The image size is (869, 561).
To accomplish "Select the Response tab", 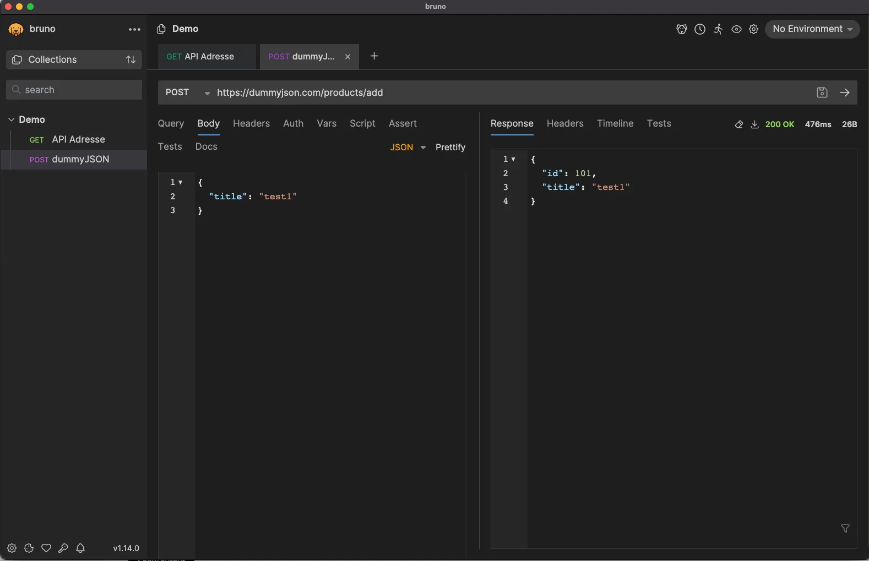I will pyautogui.click(x=512, y=123).
